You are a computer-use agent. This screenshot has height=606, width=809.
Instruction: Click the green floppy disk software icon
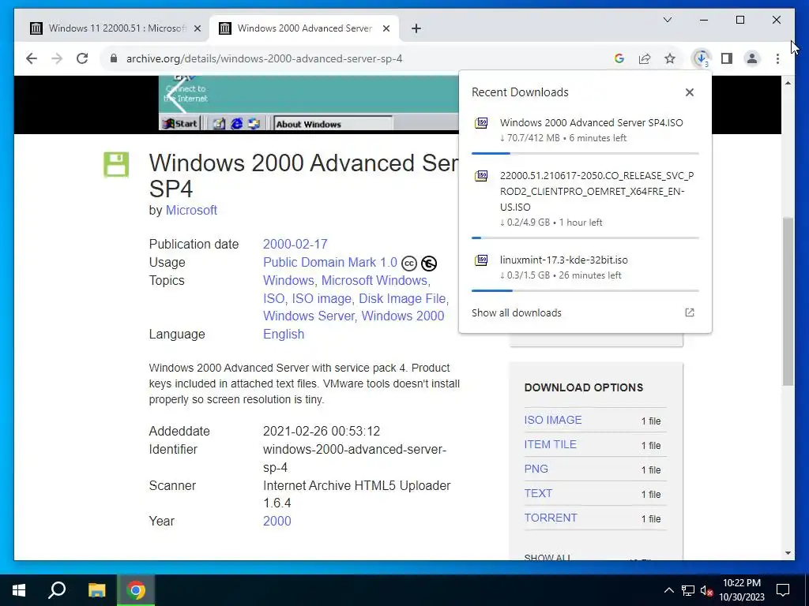click(116, 164)
